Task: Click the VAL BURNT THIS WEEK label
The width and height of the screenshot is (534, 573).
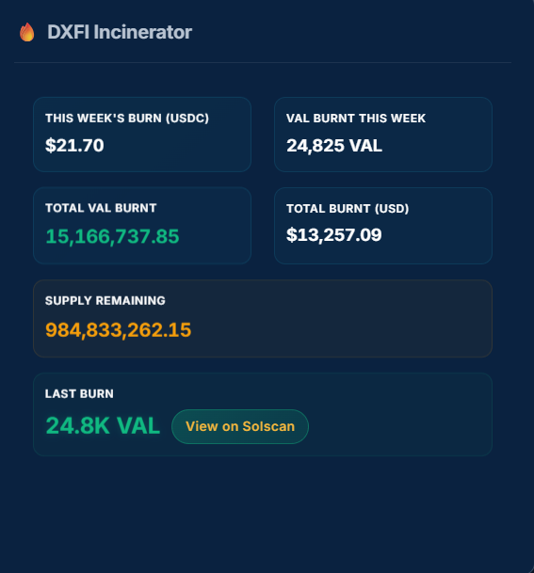Action: click(356, 119)
